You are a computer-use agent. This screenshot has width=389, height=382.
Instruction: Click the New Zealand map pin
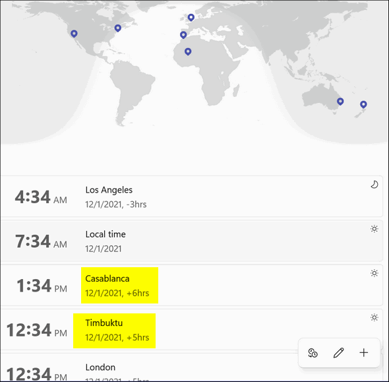pos(363,104)
